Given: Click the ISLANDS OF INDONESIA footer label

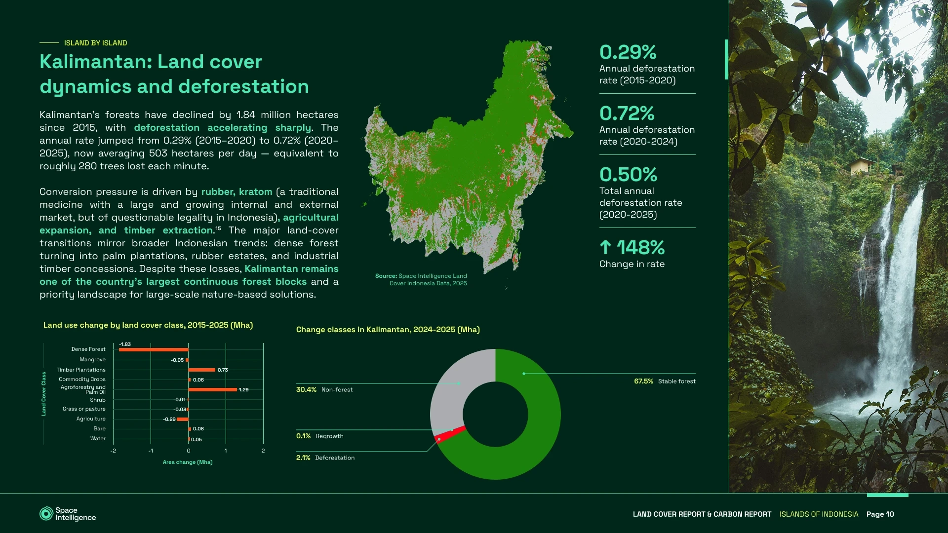Looking at the screenshot, I should (819, 514).
